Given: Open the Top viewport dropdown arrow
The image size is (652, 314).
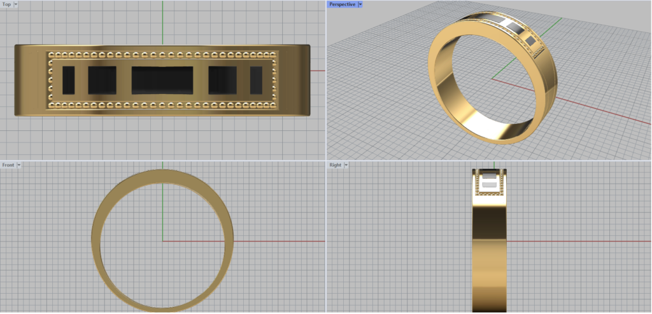Looking at the screenshot, I should (x=16, y=4).
